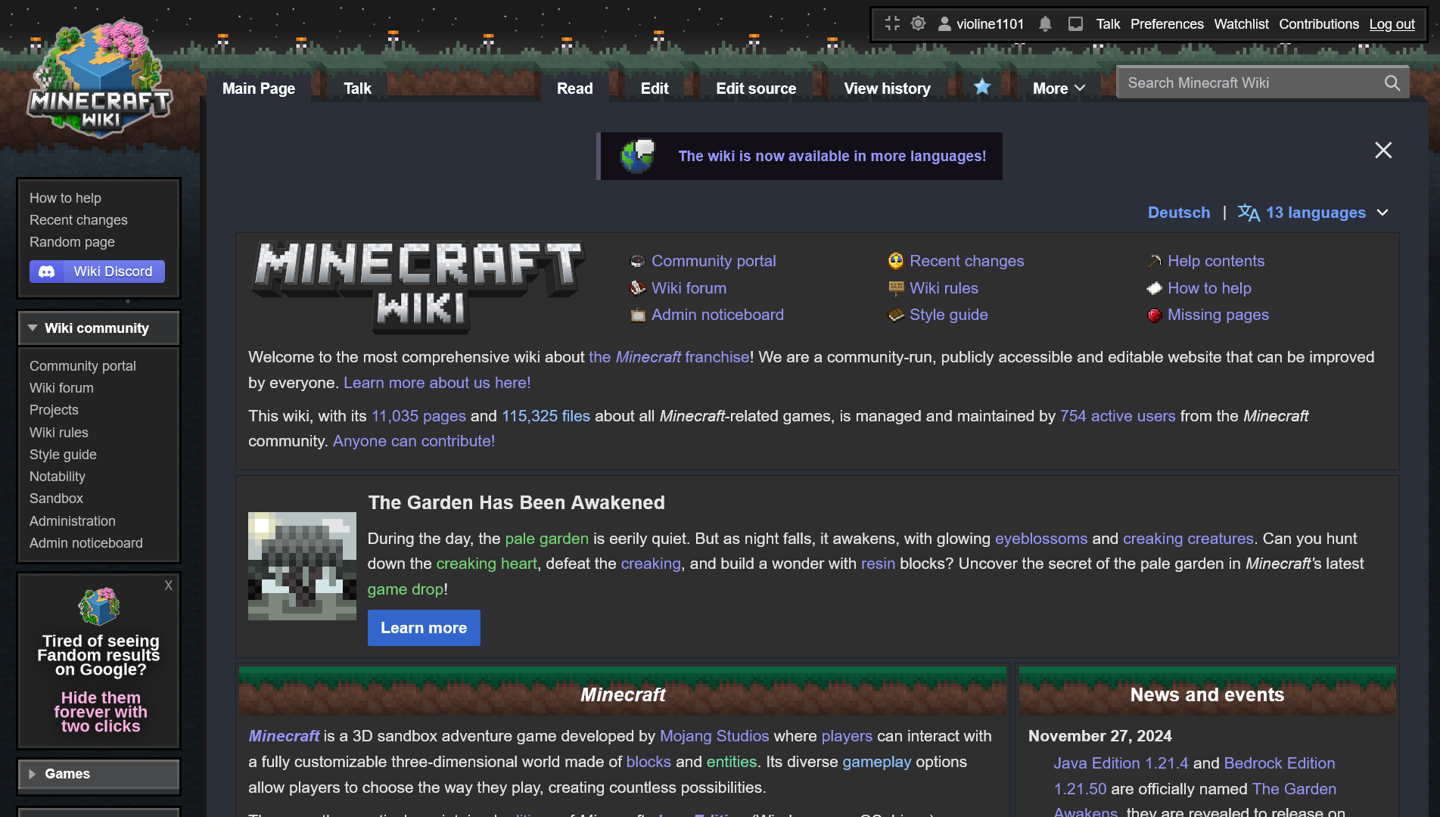Click the Missing pages redstone icon
1440x817 pixels.
(x=1154, y=315)
